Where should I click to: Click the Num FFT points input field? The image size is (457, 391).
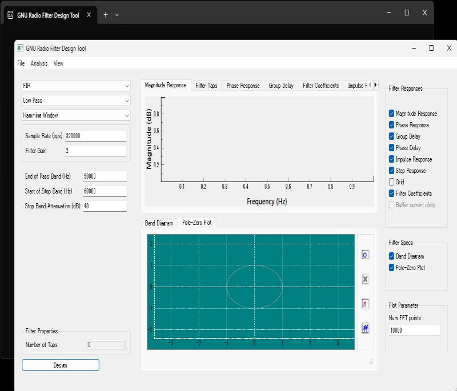click(414, 330)
